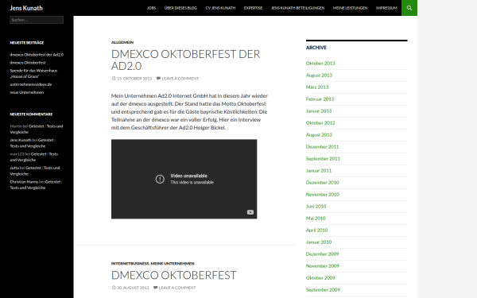This screenshot has height=298, width=477.
Task: Open Jens Kunath Beteiligungen menu item
Action: pos(298,8)
